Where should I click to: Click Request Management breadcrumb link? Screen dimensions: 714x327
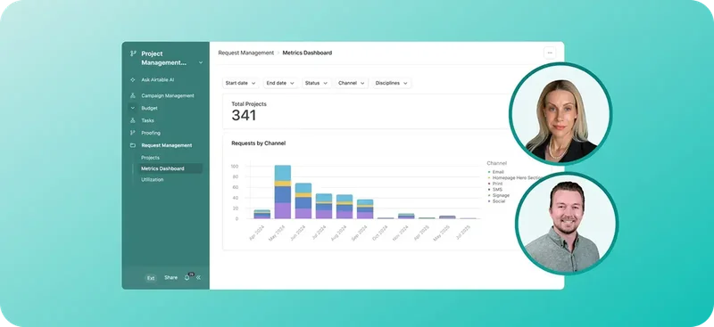coord(246,53)
